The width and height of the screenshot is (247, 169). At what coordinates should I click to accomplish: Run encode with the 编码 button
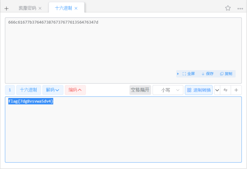point(75,90)
